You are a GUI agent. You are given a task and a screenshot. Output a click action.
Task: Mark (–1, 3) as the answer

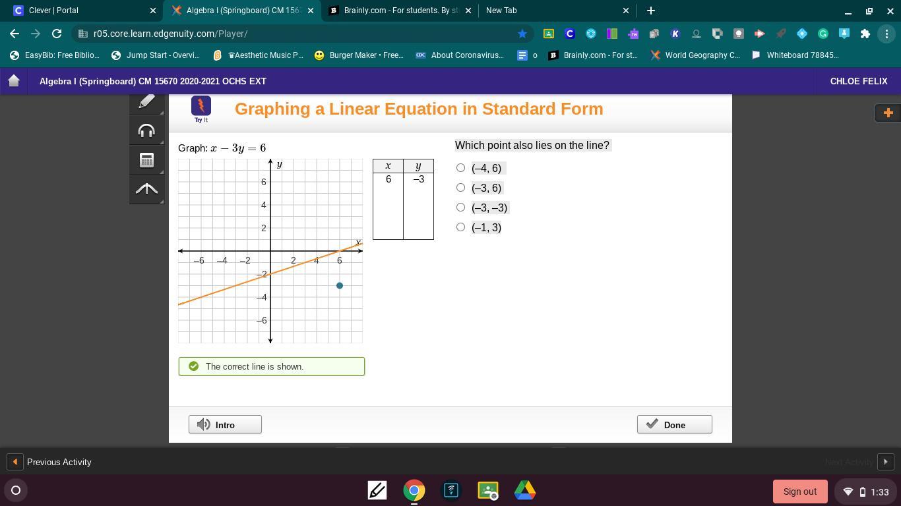coord(460,227)
